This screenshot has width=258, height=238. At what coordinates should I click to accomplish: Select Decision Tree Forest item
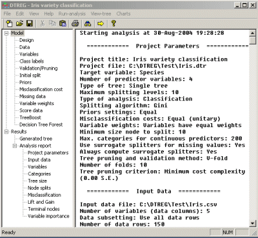tap(41, 124)
